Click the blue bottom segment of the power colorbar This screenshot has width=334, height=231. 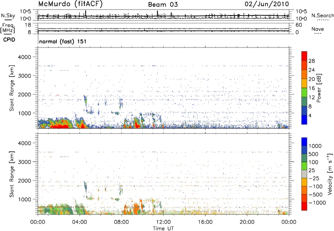[x=304, y=120]
